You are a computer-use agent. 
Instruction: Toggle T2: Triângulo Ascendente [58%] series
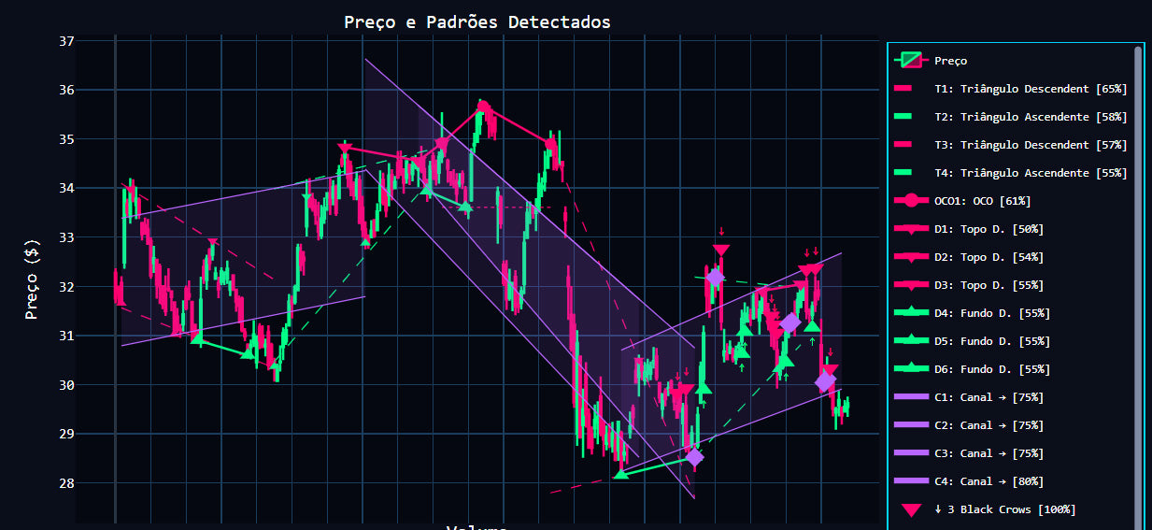(x=1030, y=117)
